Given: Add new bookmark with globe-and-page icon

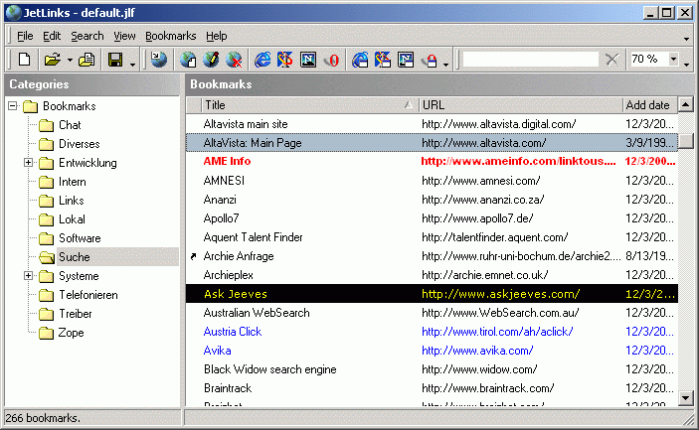Looking at the screenshot, I should click(x=188, y=60).
